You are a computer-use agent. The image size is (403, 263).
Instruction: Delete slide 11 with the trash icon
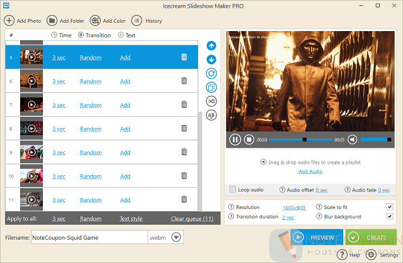184,199
